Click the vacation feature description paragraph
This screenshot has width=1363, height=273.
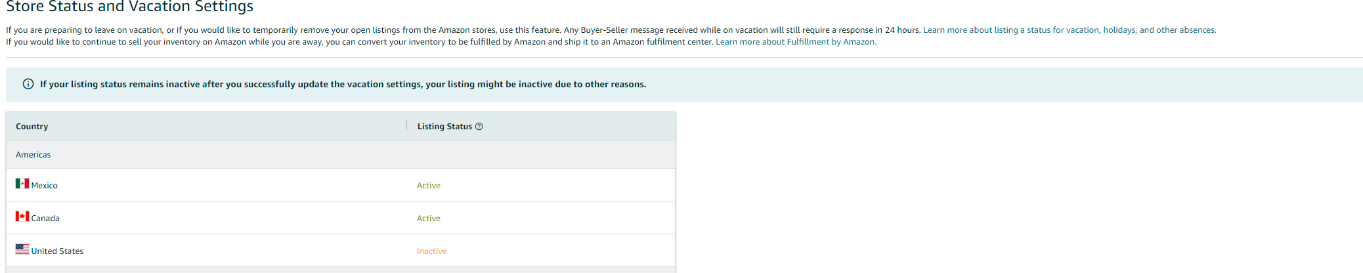click(x=464, y=30)
